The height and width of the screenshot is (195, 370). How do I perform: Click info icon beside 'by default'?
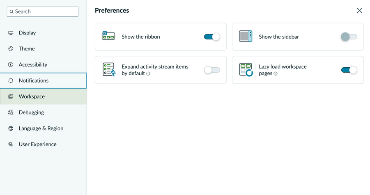(148, 73)
